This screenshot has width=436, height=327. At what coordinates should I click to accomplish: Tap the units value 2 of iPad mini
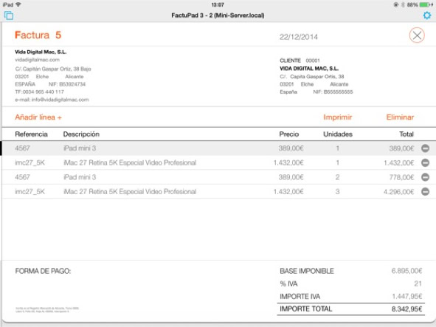[337, 177]
